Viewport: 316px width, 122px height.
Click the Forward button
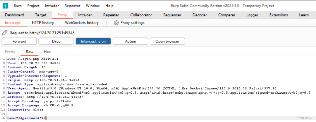[x=19, y=41]
